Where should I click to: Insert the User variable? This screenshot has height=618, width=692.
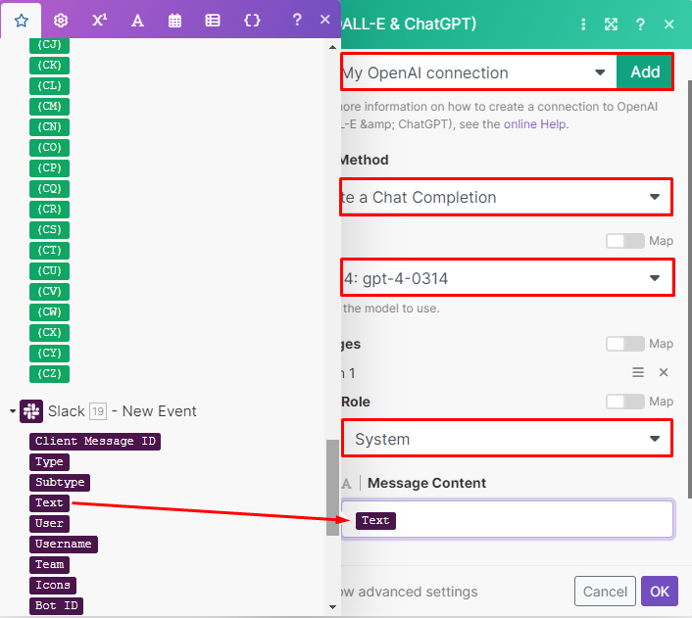click(49, 524)
